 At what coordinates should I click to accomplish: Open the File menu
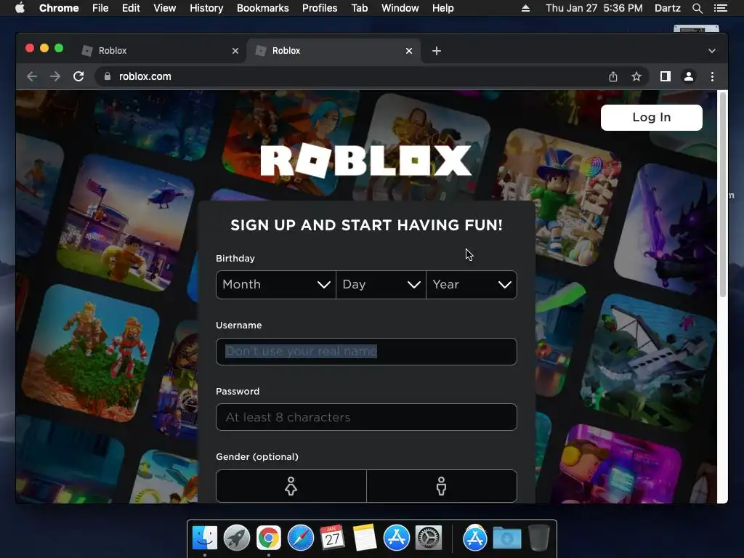point(100,8)
